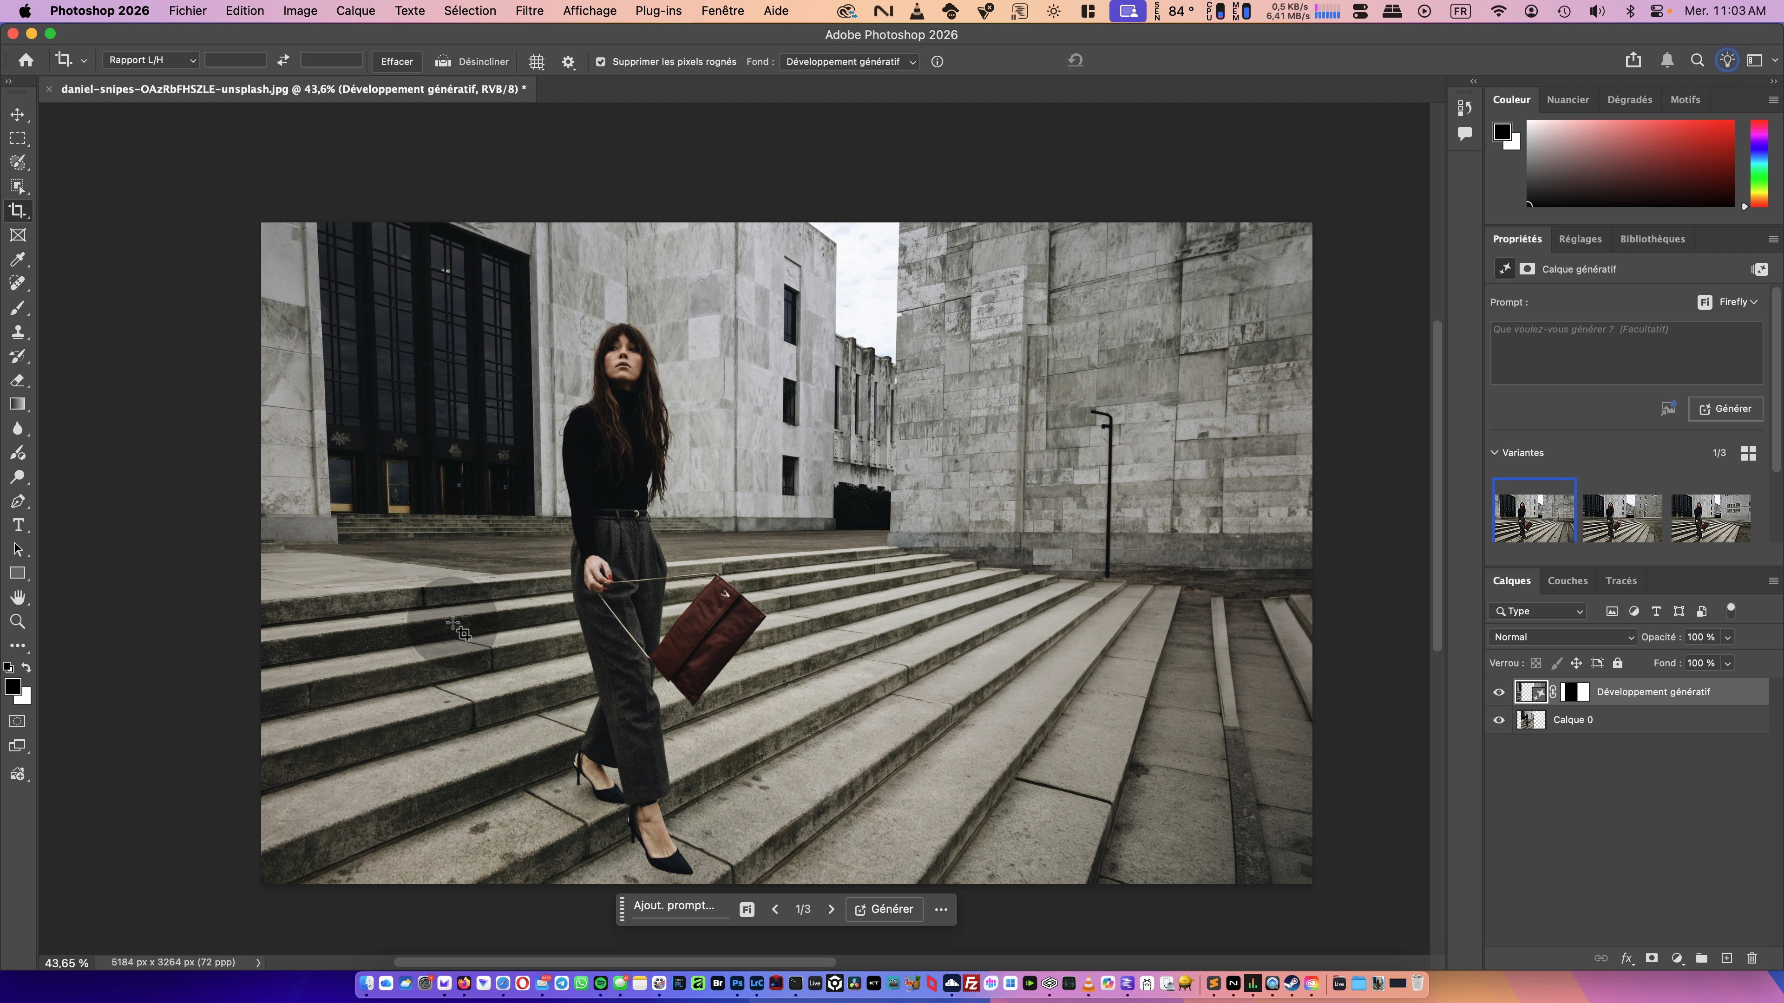This screenshot has width=1784, height=1003.
Task: Click Générer in the Properties panel
Action: pos(1725,409)
